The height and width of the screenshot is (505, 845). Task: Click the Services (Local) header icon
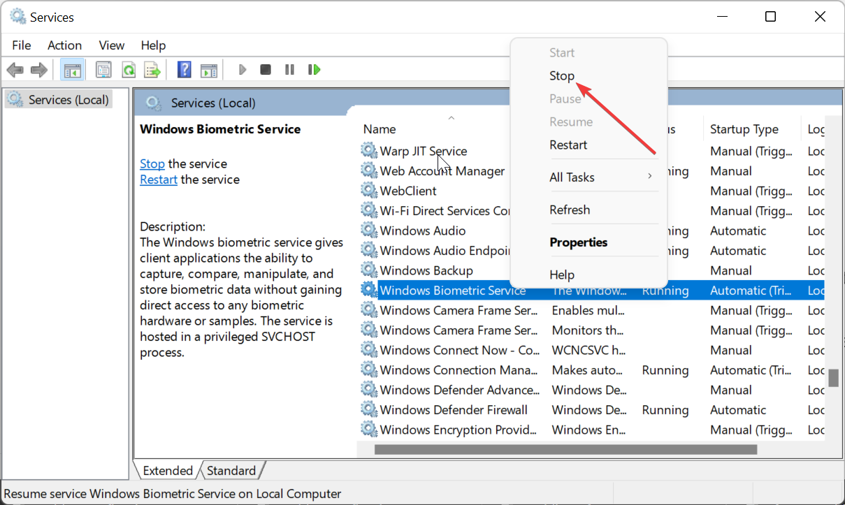tap(154, 103)
